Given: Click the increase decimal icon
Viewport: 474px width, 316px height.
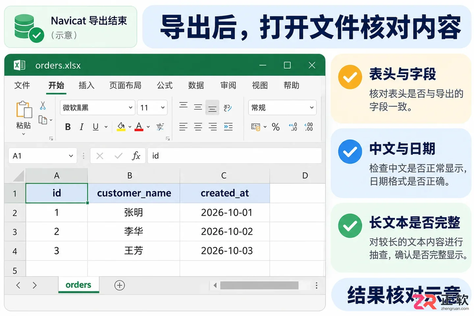Looking at the screenshot, I should (x=293, y=127).
